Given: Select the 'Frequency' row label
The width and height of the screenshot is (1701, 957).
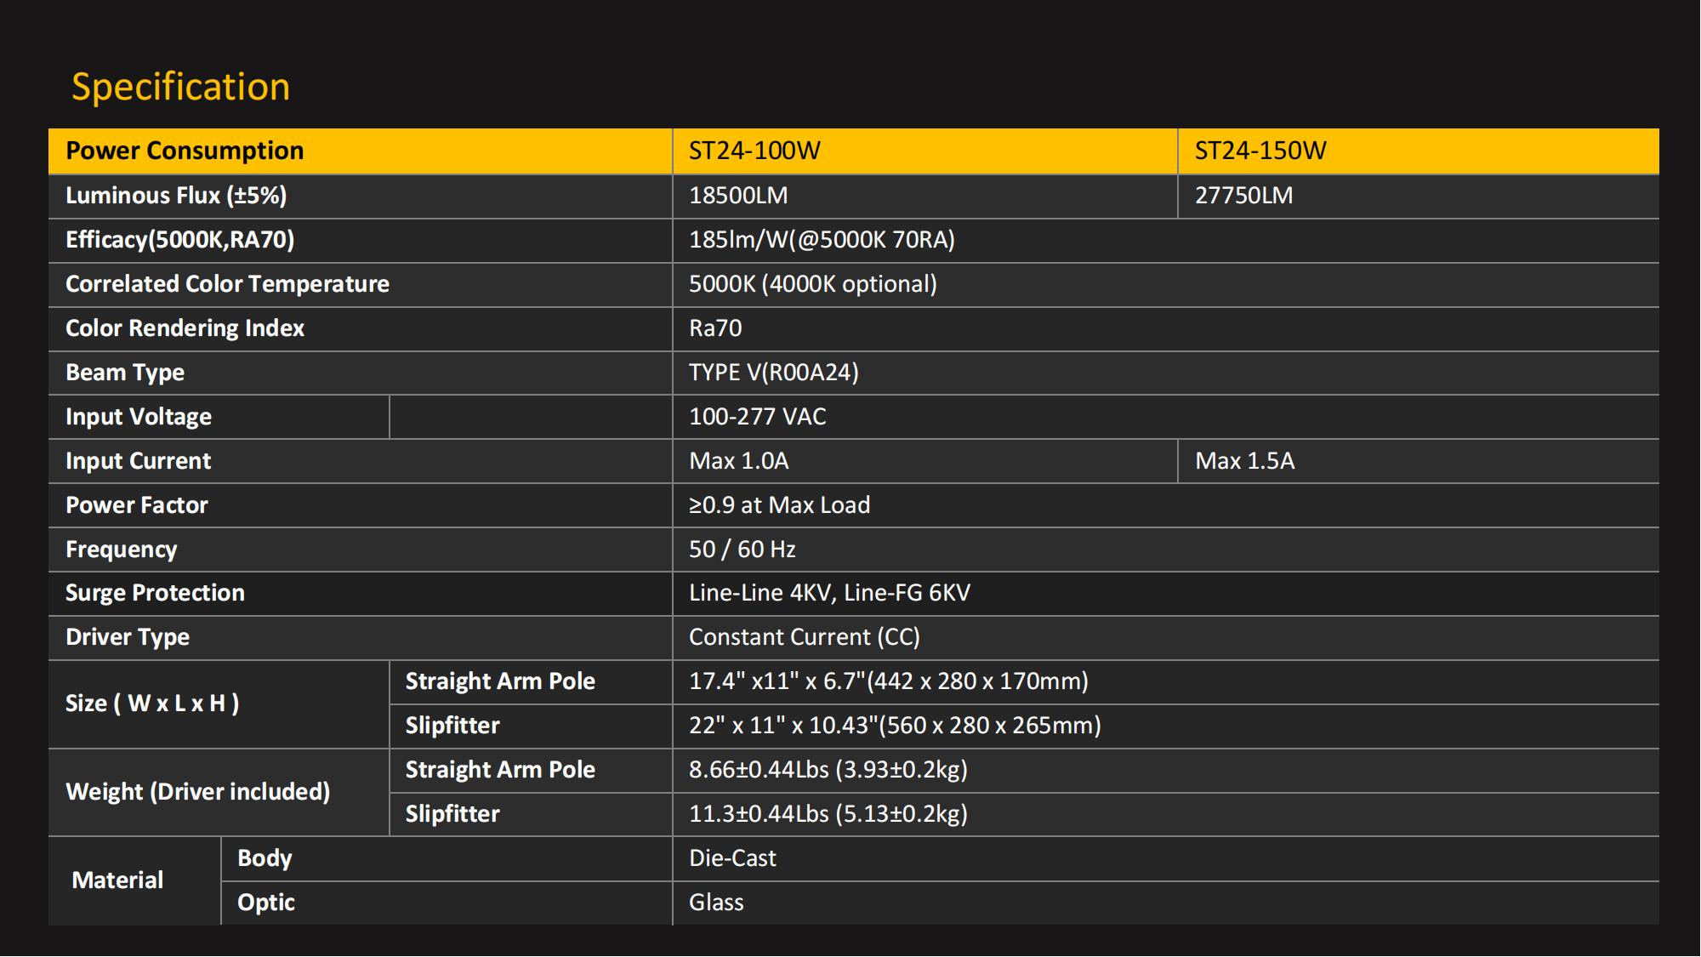Looking at the screenshot, I should pyautogui.click(x=122, y=550).
